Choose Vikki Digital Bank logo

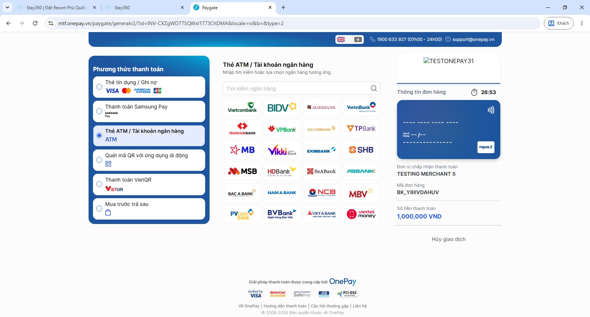coord(282,150)
